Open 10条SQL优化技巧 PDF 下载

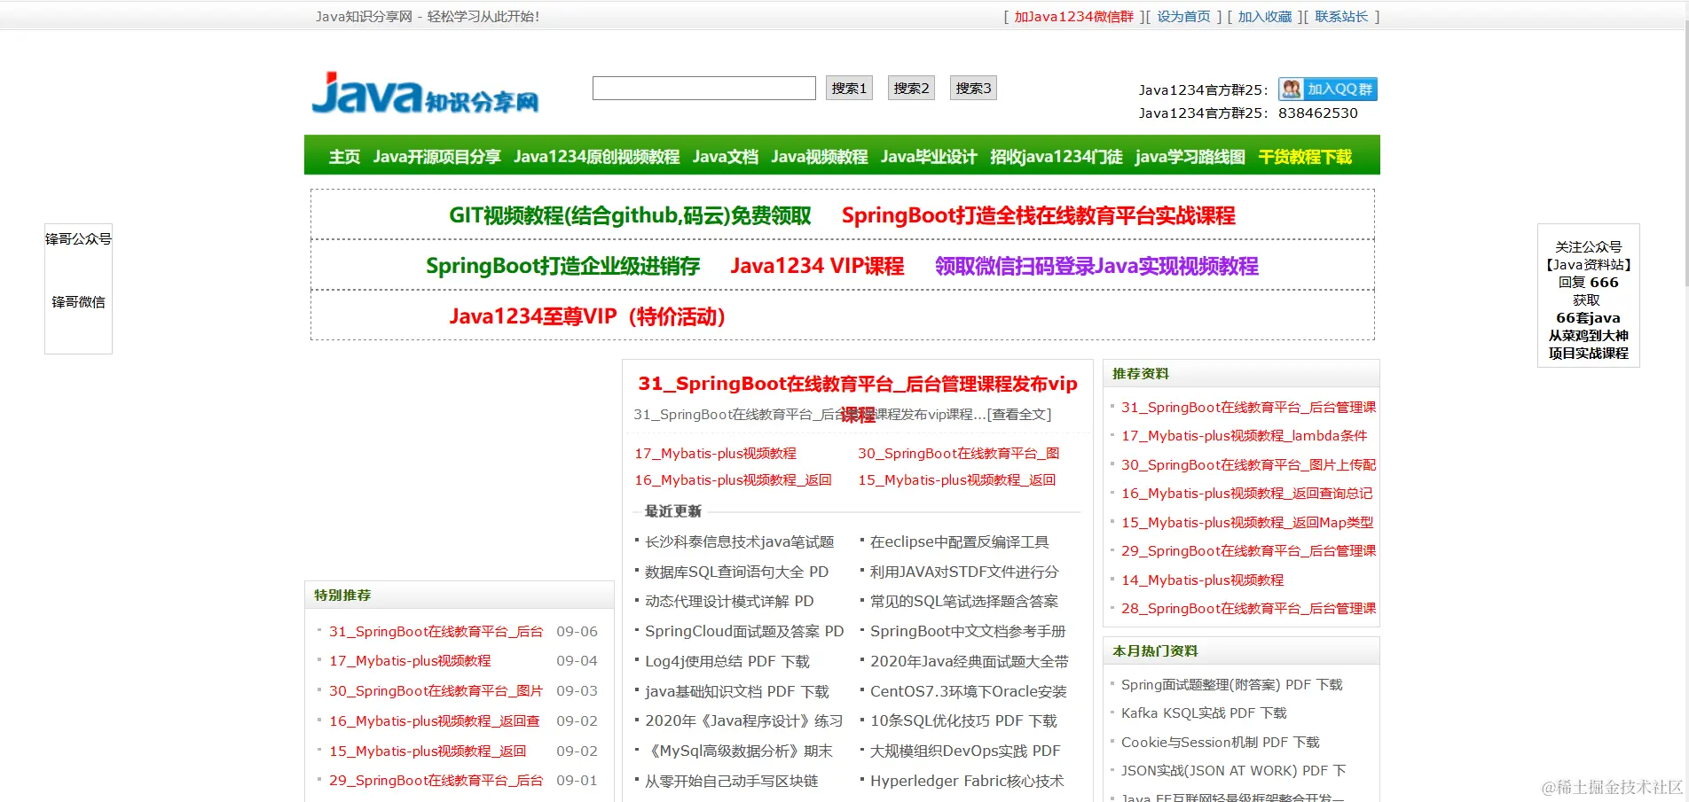coord(963,720)
